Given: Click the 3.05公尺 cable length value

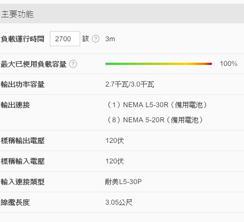Looking at the screenshot, I should [119, 202].
